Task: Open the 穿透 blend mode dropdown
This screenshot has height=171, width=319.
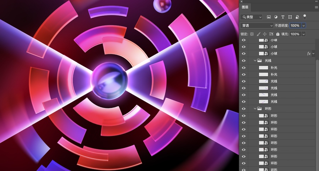Action: [257, 25]
